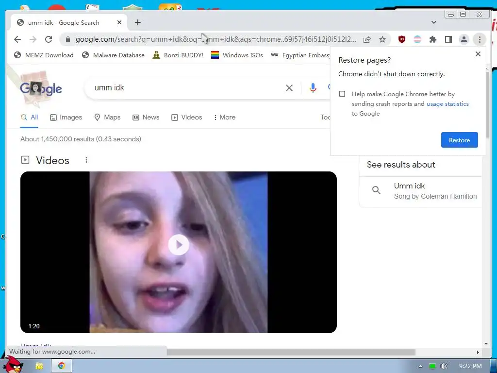This screenshot has height=373, width=497.
Task: Start voice search with microphone
Action: point(313,88)
